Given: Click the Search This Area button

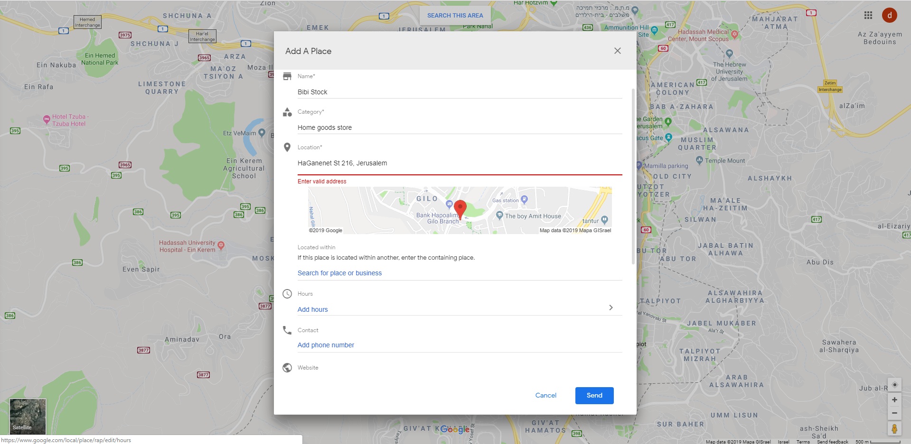Looking at the screenshot, I should [x=455, y=15].
